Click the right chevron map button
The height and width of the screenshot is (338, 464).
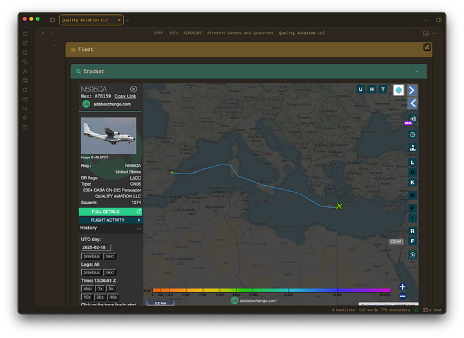(412, 90)
